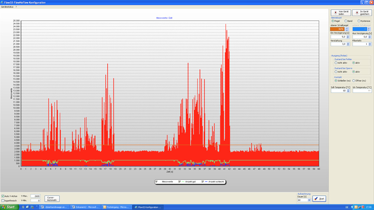This screenshot has width=374, height=210.
Task: Switch to the ~$sierbandwaage taskbar document
Action: [54, 207]
